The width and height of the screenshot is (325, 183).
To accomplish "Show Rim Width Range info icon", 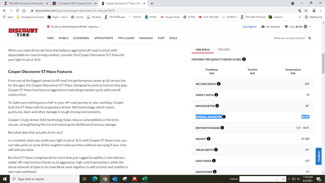I will pos(222,128).
